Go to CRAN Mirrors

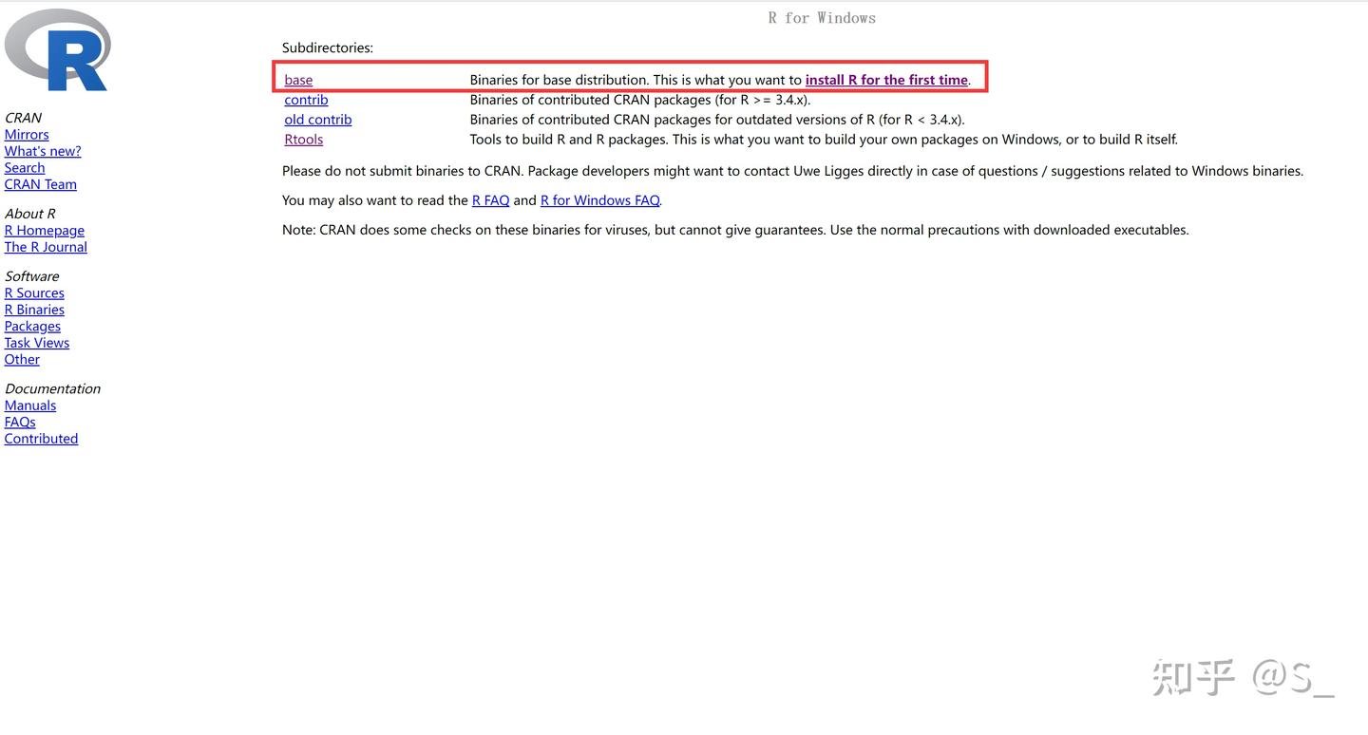(x=27, y=135)
